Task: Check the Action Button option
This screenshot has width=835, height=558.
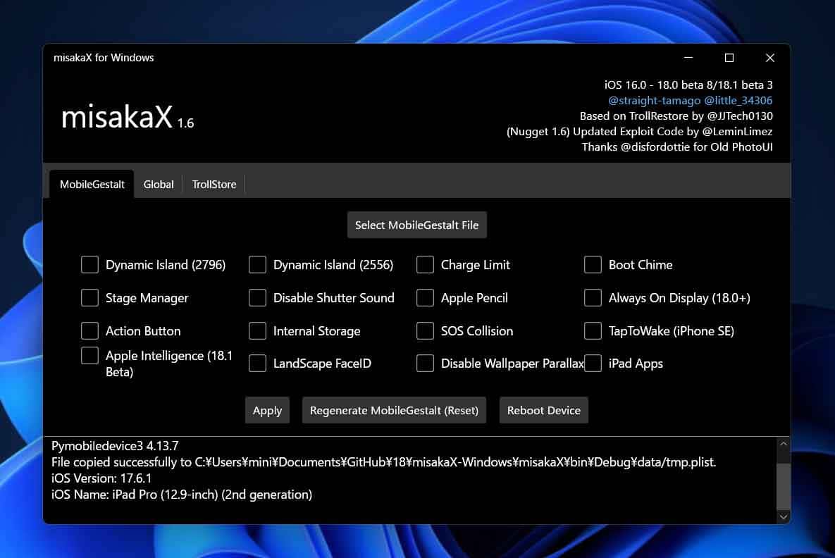Action: (x=89, y=331)
